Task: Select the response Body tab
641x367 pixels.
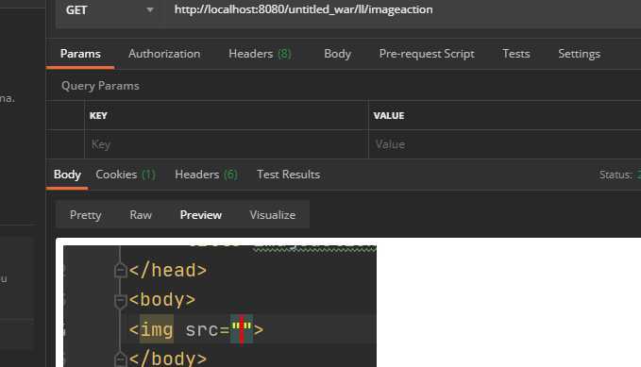Action: coord(67,175)
